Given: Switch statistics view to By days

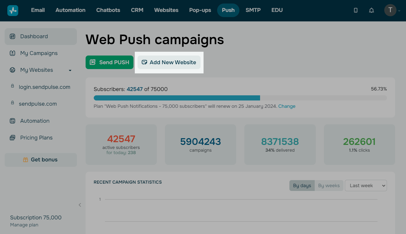Looking at the screenshot, I should pyautogui.click(x=302, y=186).
